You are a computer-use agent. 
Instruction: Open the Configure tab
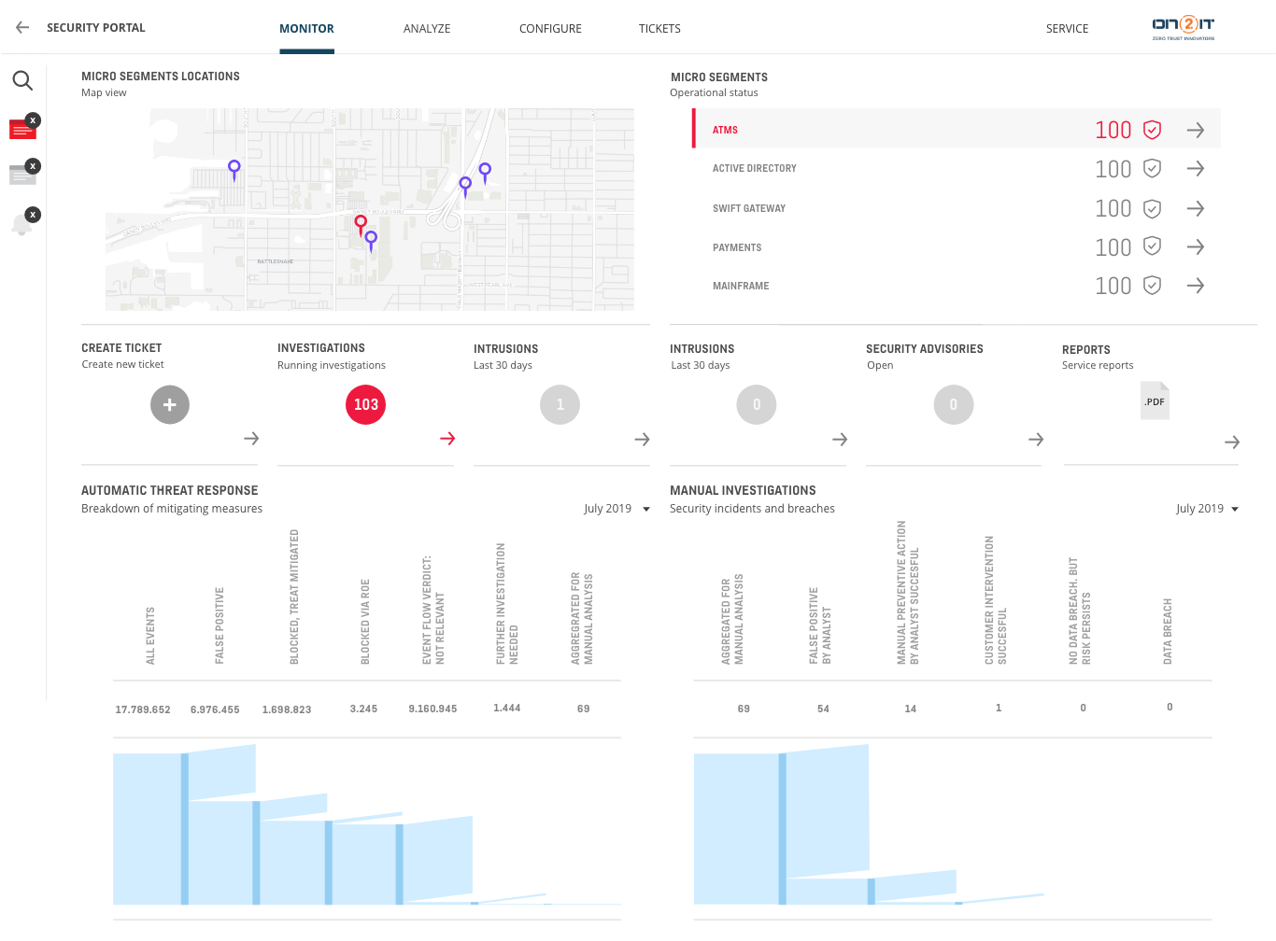click(550, 29)
